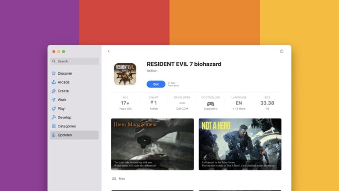Viewport: 339px width, 191px height.
Task: Click the Action genre subtitle
Action: click(x=152, y=71)
